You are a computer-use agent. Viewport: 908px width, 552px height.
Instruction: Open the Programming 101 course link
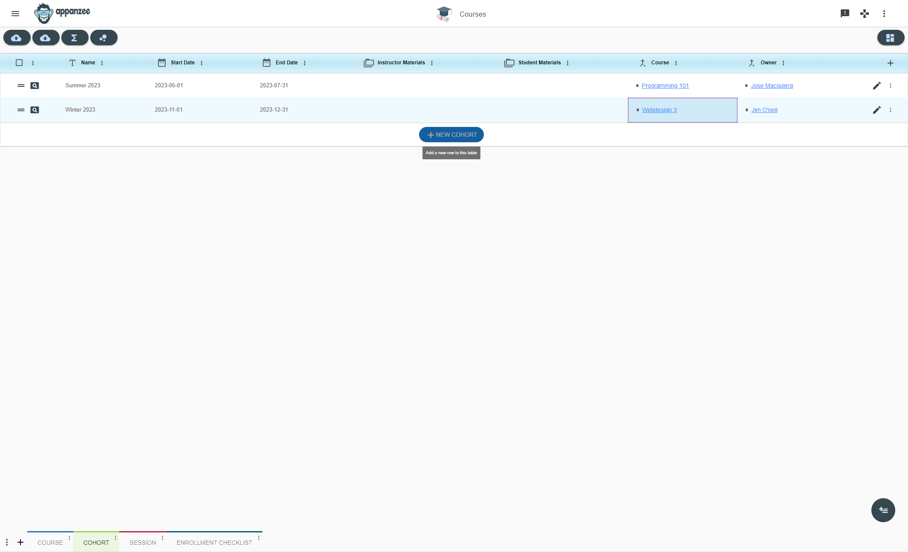tap(665, 86)
